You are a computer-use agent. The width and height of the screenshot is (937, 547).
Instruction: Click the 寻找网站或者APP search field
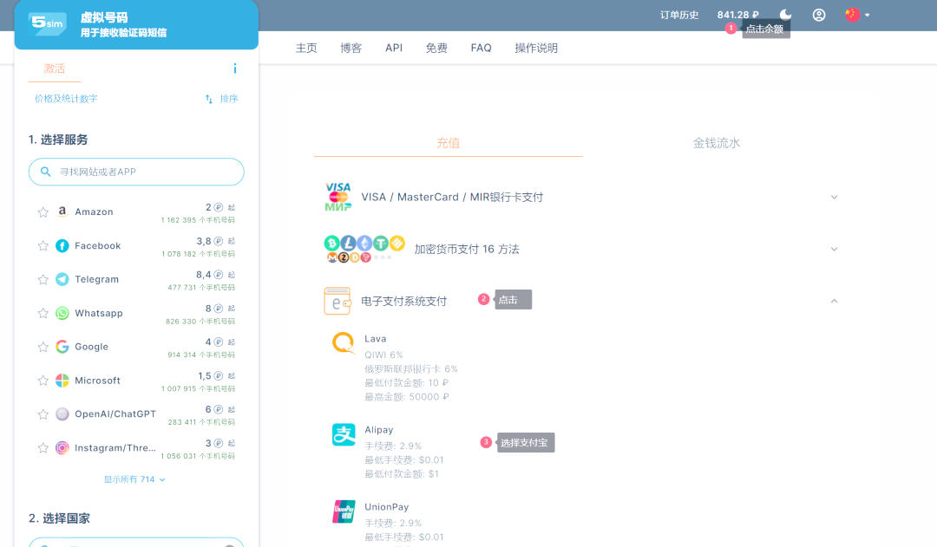pos(136,172)
